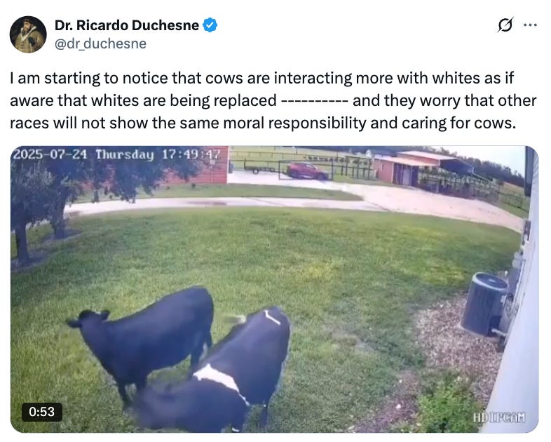The width and height of the screenshot is (551, 442).
Task: Click the 2025-07-24 timestamp overlay in video
Action: coord(116,154)
